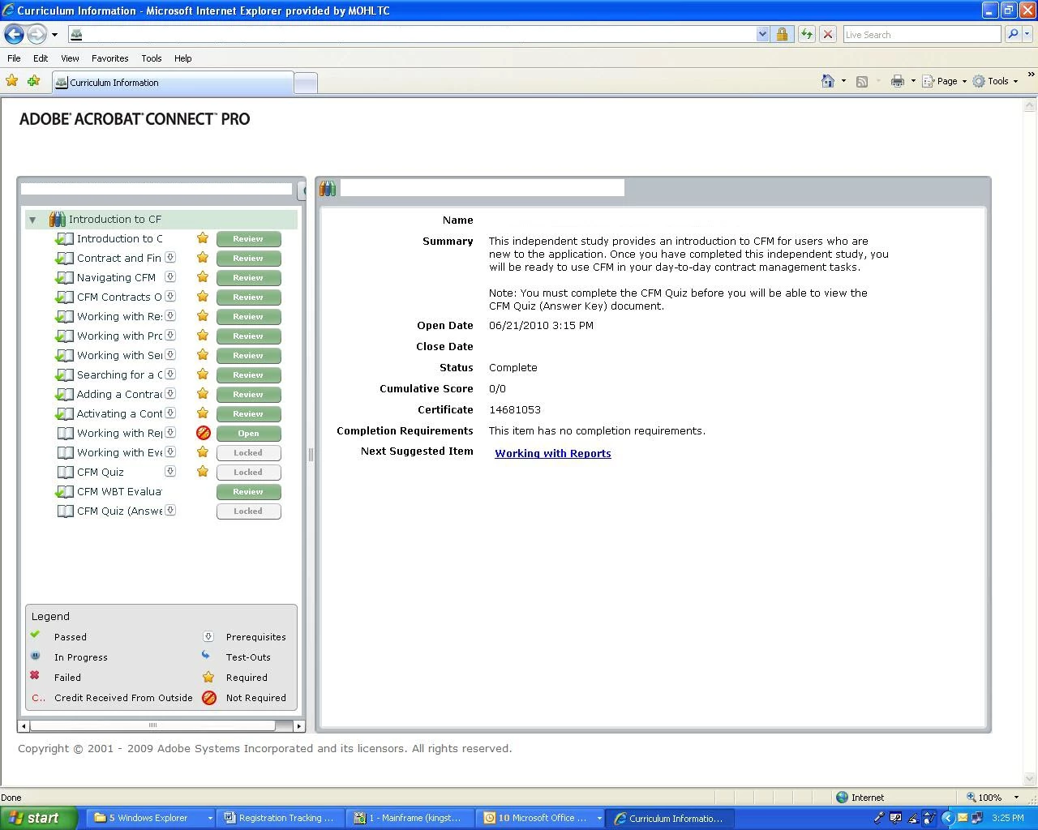Switch to 1 - Mainframe taskbar item
The width and height of the screenshot is (1038, 830).
tap(410, 818)
